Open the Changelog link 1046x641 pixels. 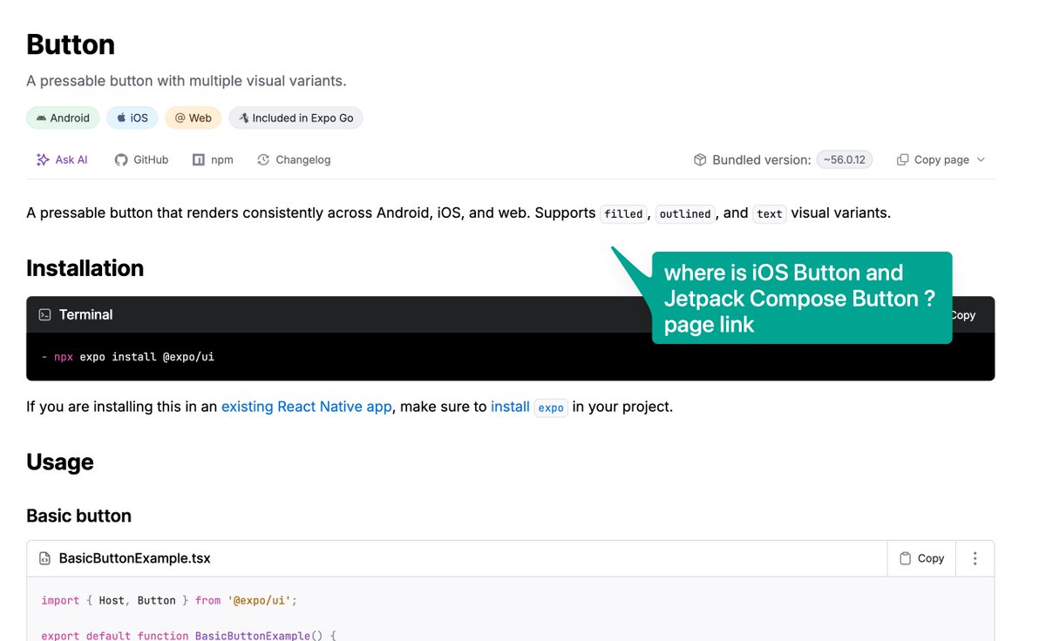click(294, 160)
